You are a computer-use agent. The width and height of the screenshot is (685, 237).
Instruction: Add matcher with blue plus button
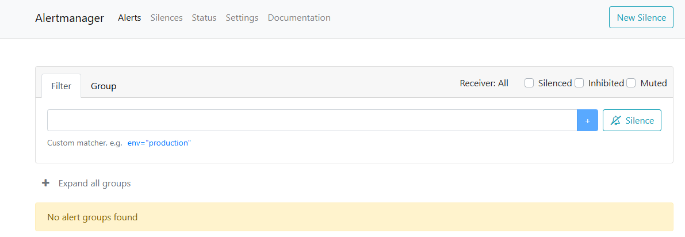pos(587,120)
